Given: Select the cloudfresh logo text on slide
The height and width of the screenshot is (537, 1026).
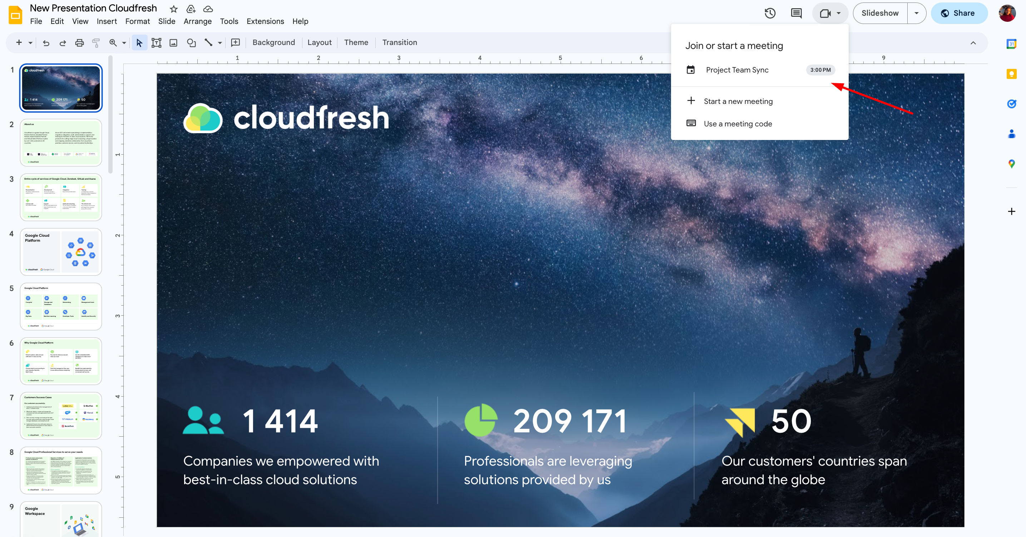Looking at the screenshot, I should coord(311,118).
